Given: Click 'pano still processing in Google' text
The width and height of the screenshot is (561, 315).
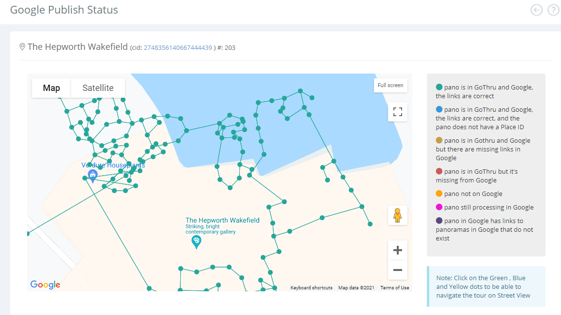Looking at the screenshot, I should [x=489, y=208].
